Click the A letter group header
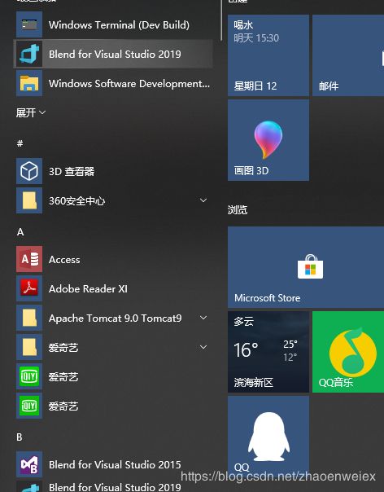 tap(20, 232)
